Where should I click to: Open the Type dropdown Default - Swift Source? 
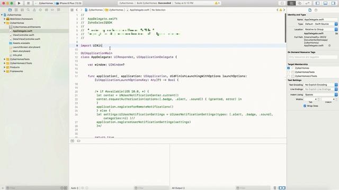(x=321, y=24)
